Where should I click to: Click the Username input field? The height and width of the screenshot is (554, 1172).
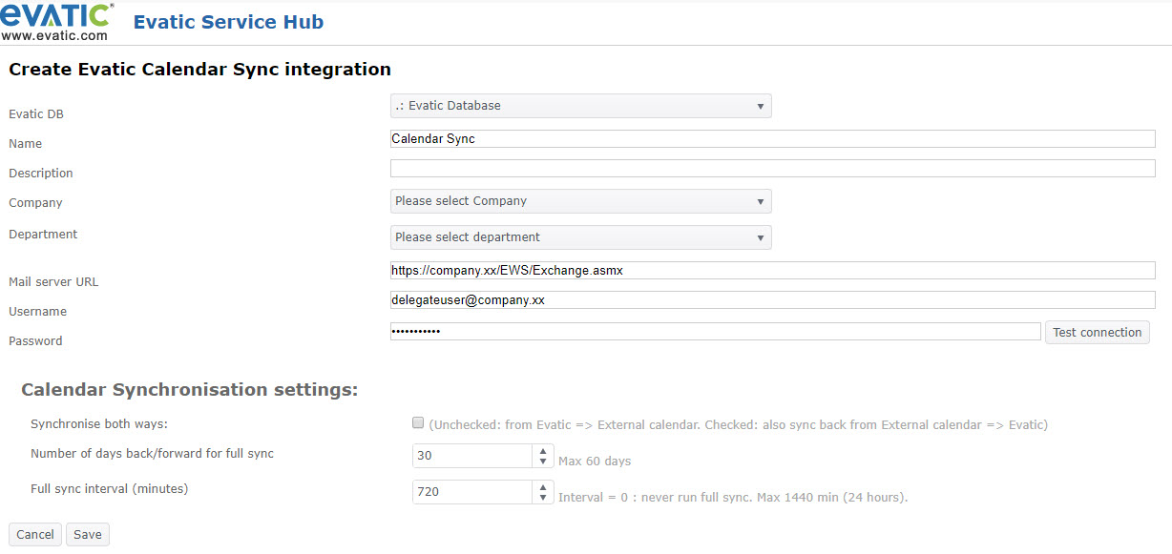click(773, 299)
